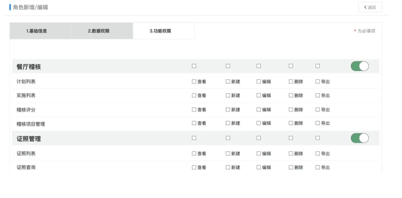Check 查看 permission for 证照列表

coord(194,153)
